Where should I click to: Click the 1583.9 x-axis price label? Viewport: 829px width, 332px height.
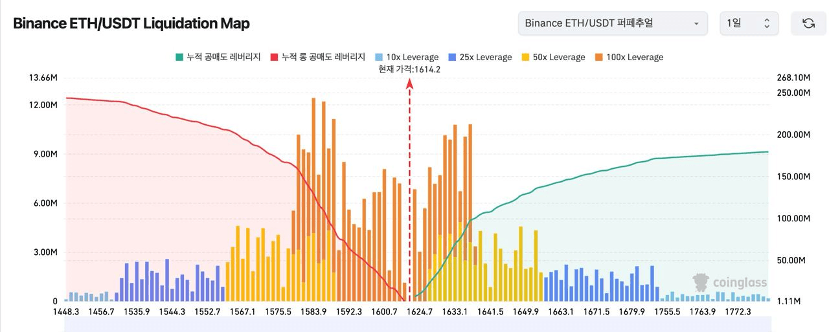pyautogui.click(x=315, y=312)
